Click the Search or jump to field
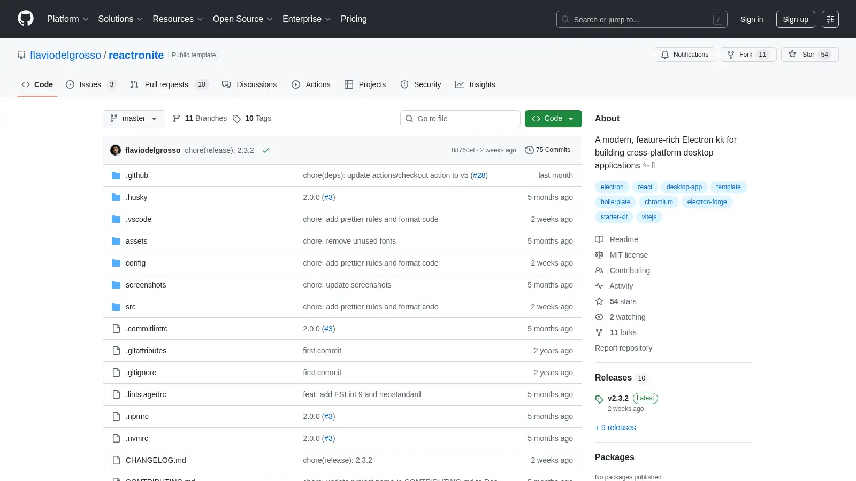The height and width of the screenshot is (481, 856). tap(642, 19)
